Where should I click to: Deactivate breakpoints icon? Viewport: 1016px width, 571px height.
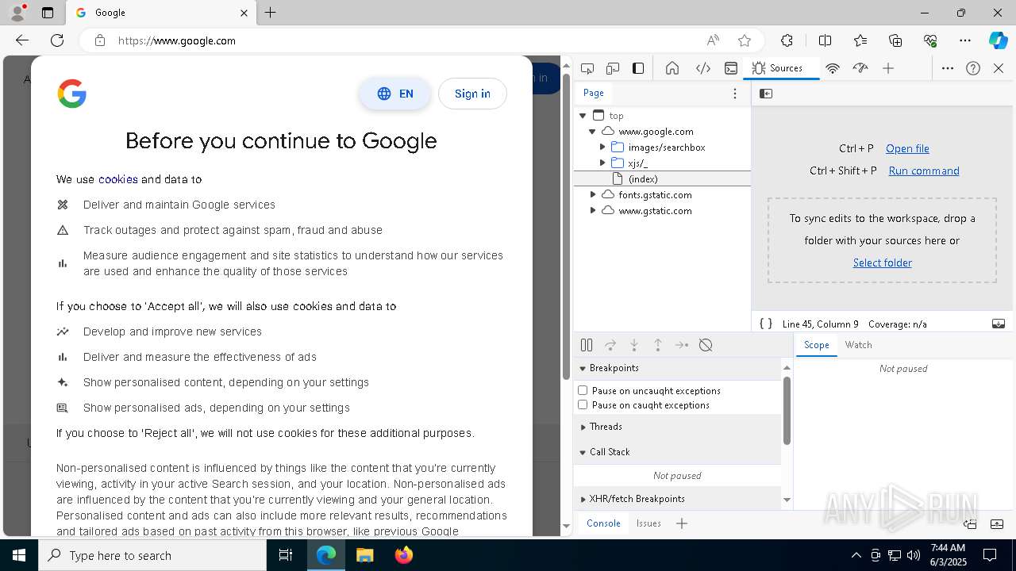point(706,345)
